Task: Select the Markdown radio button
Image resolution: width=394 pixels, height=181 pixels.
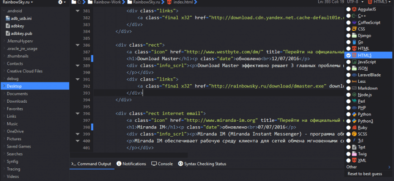Action: (348, 88)
